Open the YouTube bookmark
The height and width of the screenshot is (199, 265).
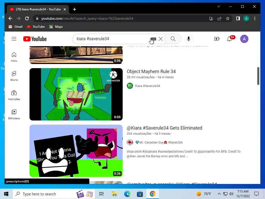36,27
